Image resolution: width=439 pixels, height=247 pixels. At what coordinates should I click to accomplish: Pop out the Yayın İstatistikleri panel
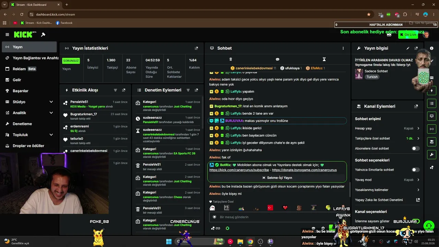[196, 48]
